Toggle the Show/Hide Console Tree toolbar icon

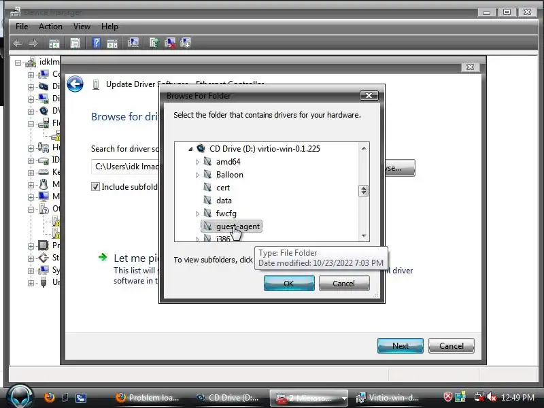(54, 44)
